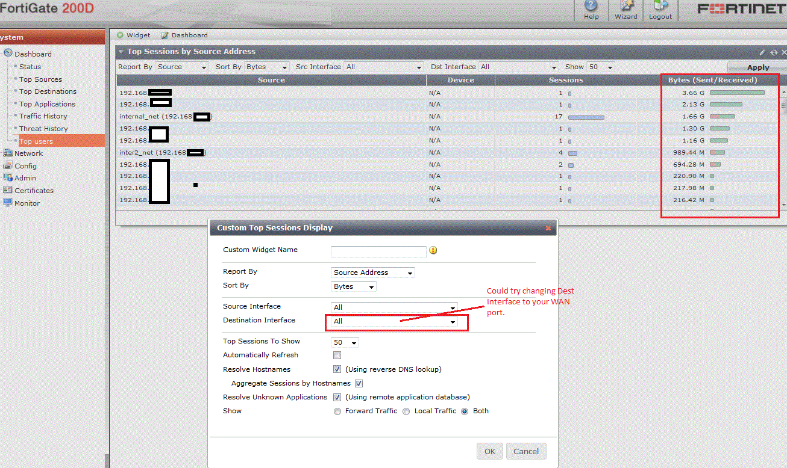787x468 pixels.
Task: Refresh the Top Sessions widget
Action: [x=773, y=52]
